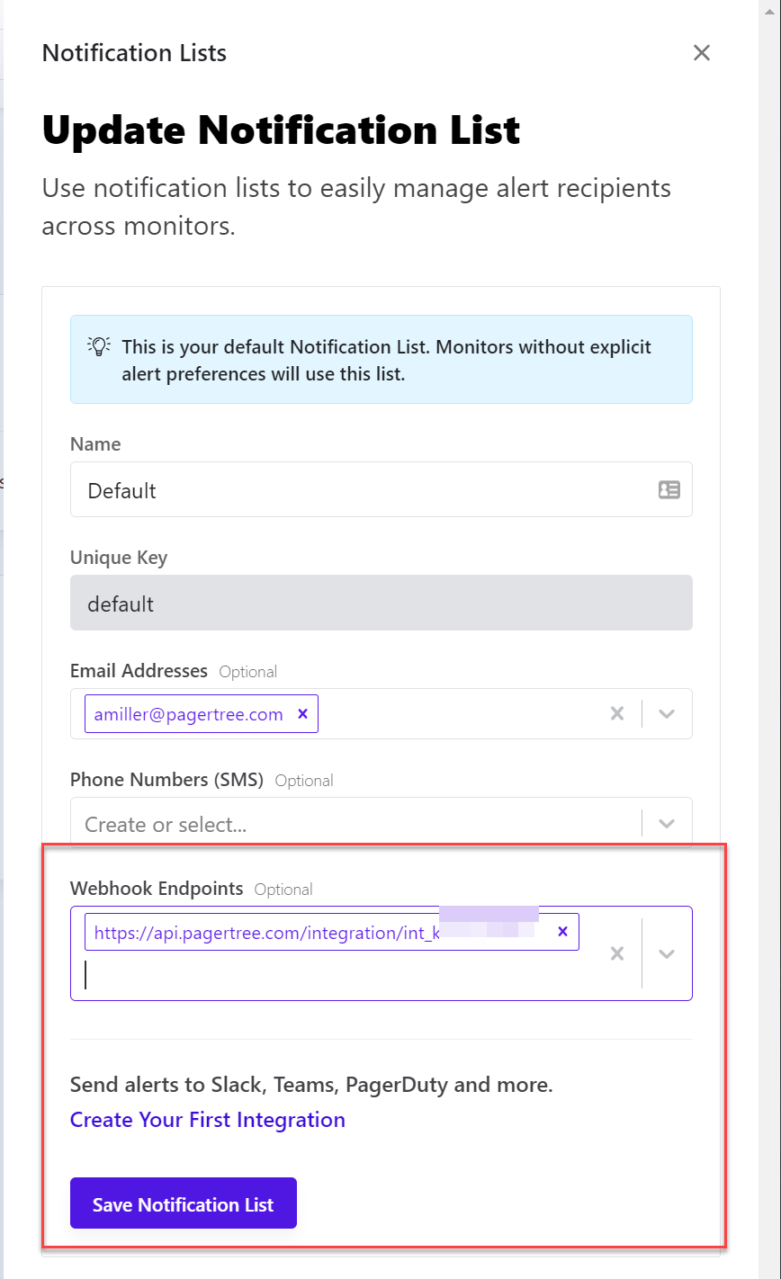Click the contact card icon in Name field
Screen dimensions: 781x1279
669,490
